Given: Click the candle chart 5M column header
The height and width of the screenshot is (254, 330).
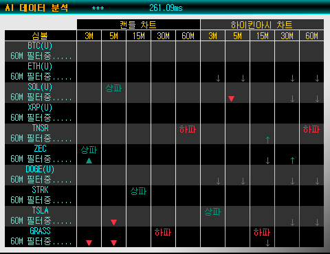Looking at the screenshot, I should [x=113, y=36].
